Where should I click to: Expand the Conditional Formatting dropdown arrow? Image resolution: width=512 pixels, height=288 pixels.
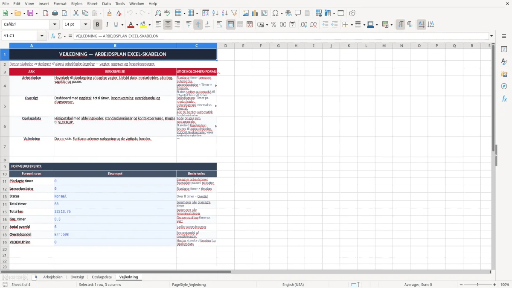pos(391,25)
